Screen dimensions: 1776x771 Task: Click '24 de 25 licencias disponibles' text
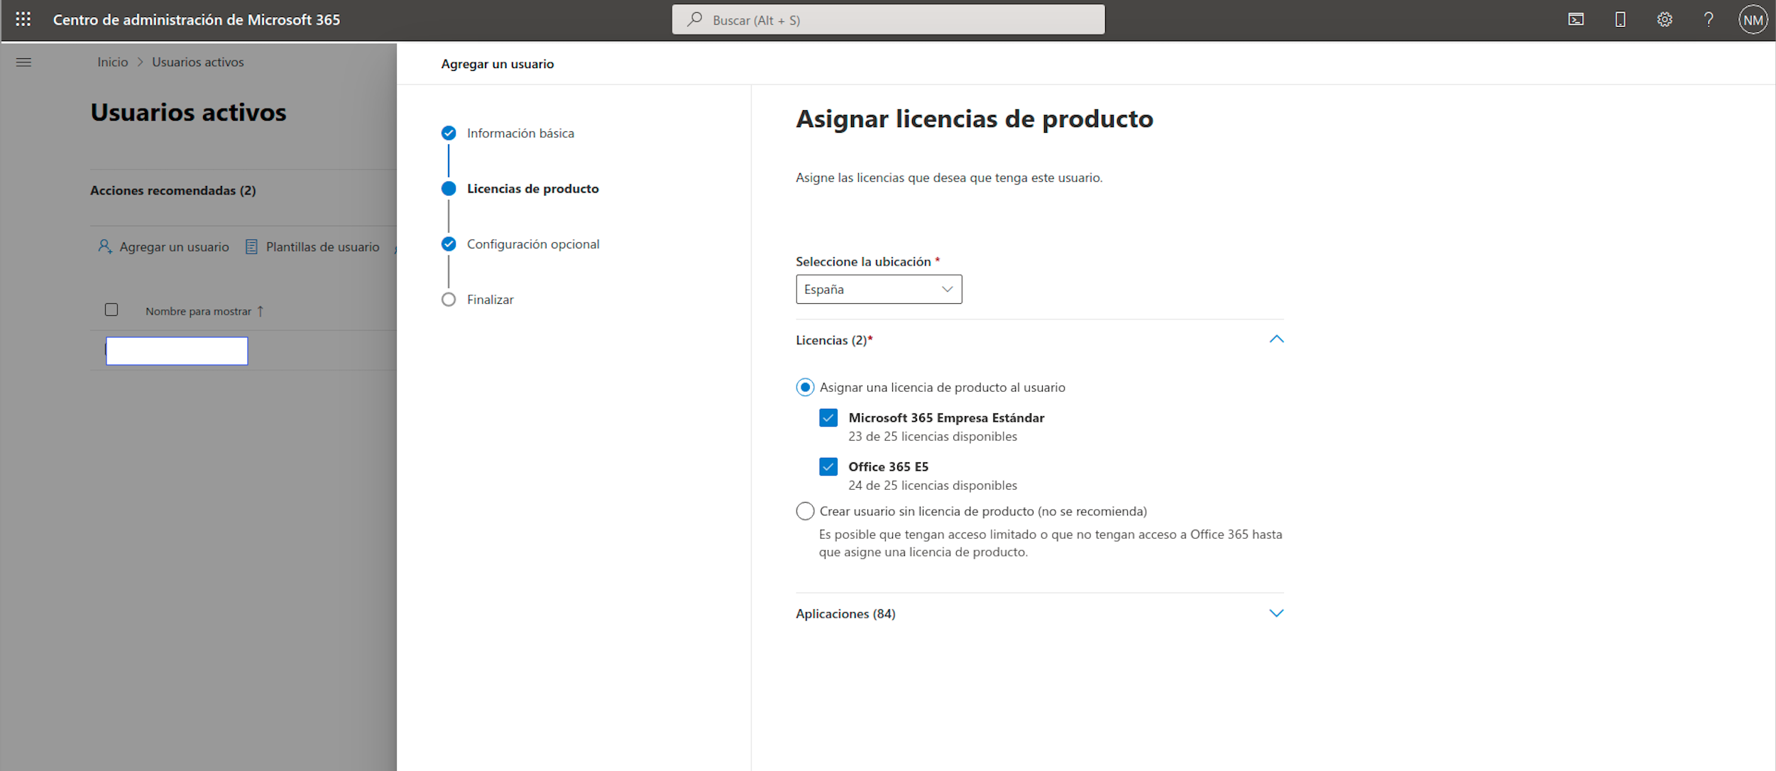tap(932, 486)
